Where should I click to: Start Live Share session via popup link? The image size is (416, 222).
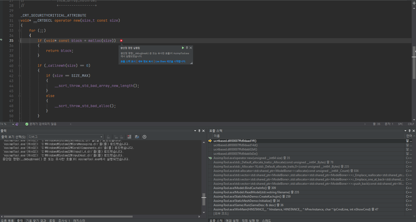(x=170, y=61)
